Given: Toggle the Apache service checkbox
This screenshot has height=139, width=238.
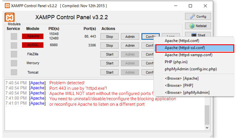Looking at the screenshot, I should (14, 36).
